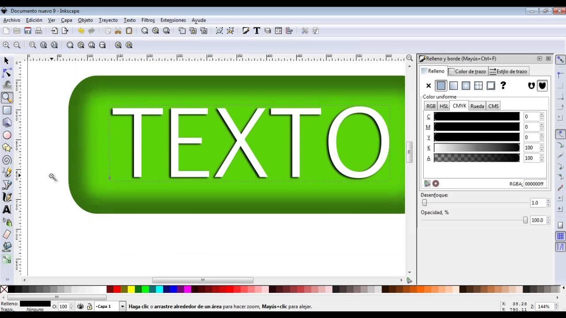Select No paint X option
The image size is (566, 318).
(x=428, y=86)
